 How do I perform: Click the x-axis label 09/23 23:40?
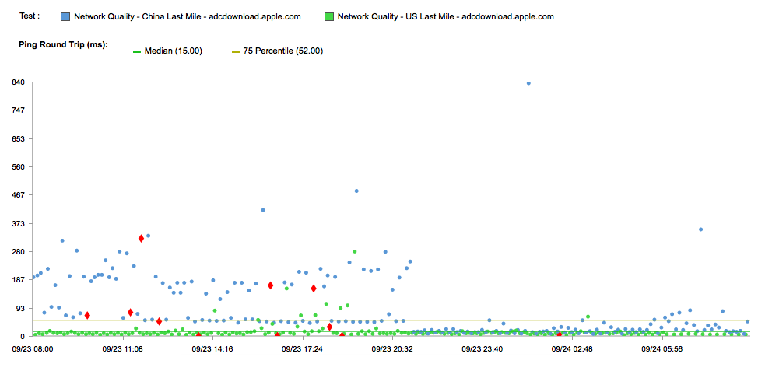pos(482,349)
